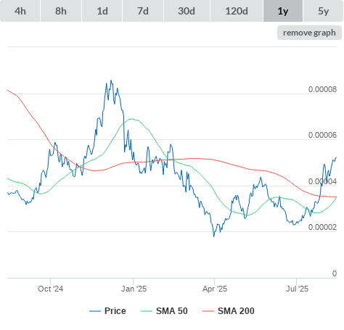The height and width of the screenshot is (330, 344).
Task: Click the Jul '25 axis label
Action: click(297, 289)
